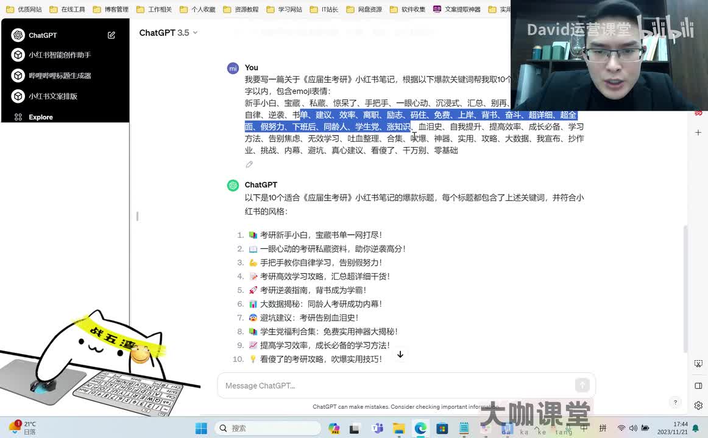Edit your message with the pencil icon

tap(249, 164)
